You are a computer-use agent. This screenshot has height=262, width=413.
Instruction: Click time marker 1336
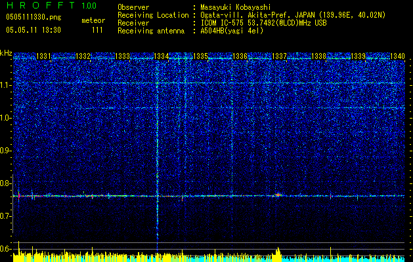click(x=240, y=56)
